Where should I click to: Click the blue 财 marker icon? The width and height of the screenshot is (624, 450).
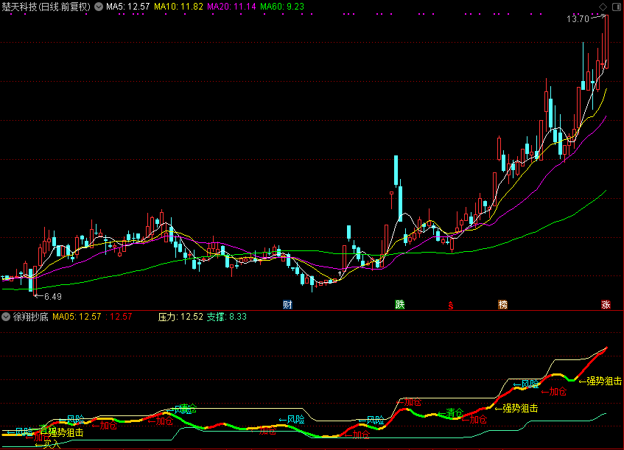tap(287, 304)
